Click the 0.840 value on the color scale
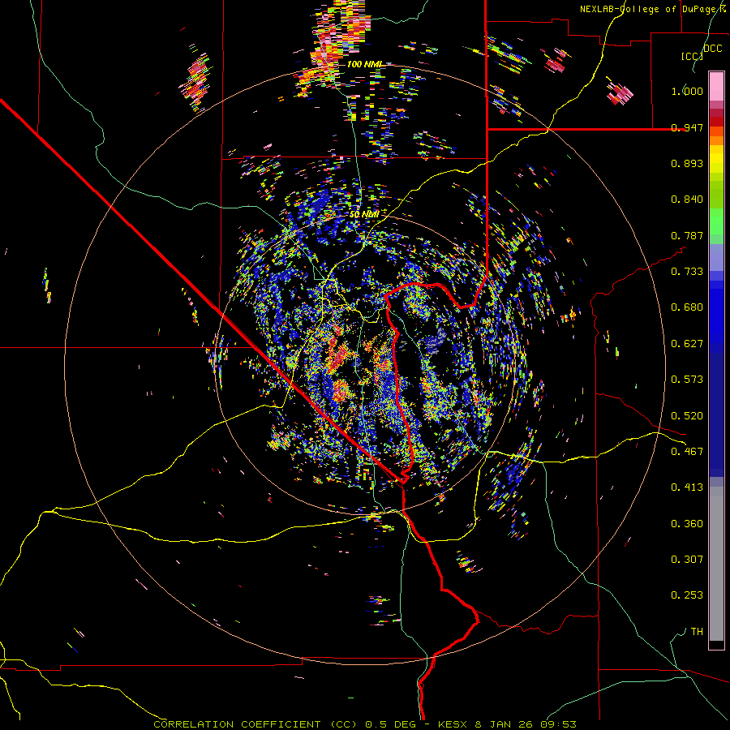 coord(687,200)
